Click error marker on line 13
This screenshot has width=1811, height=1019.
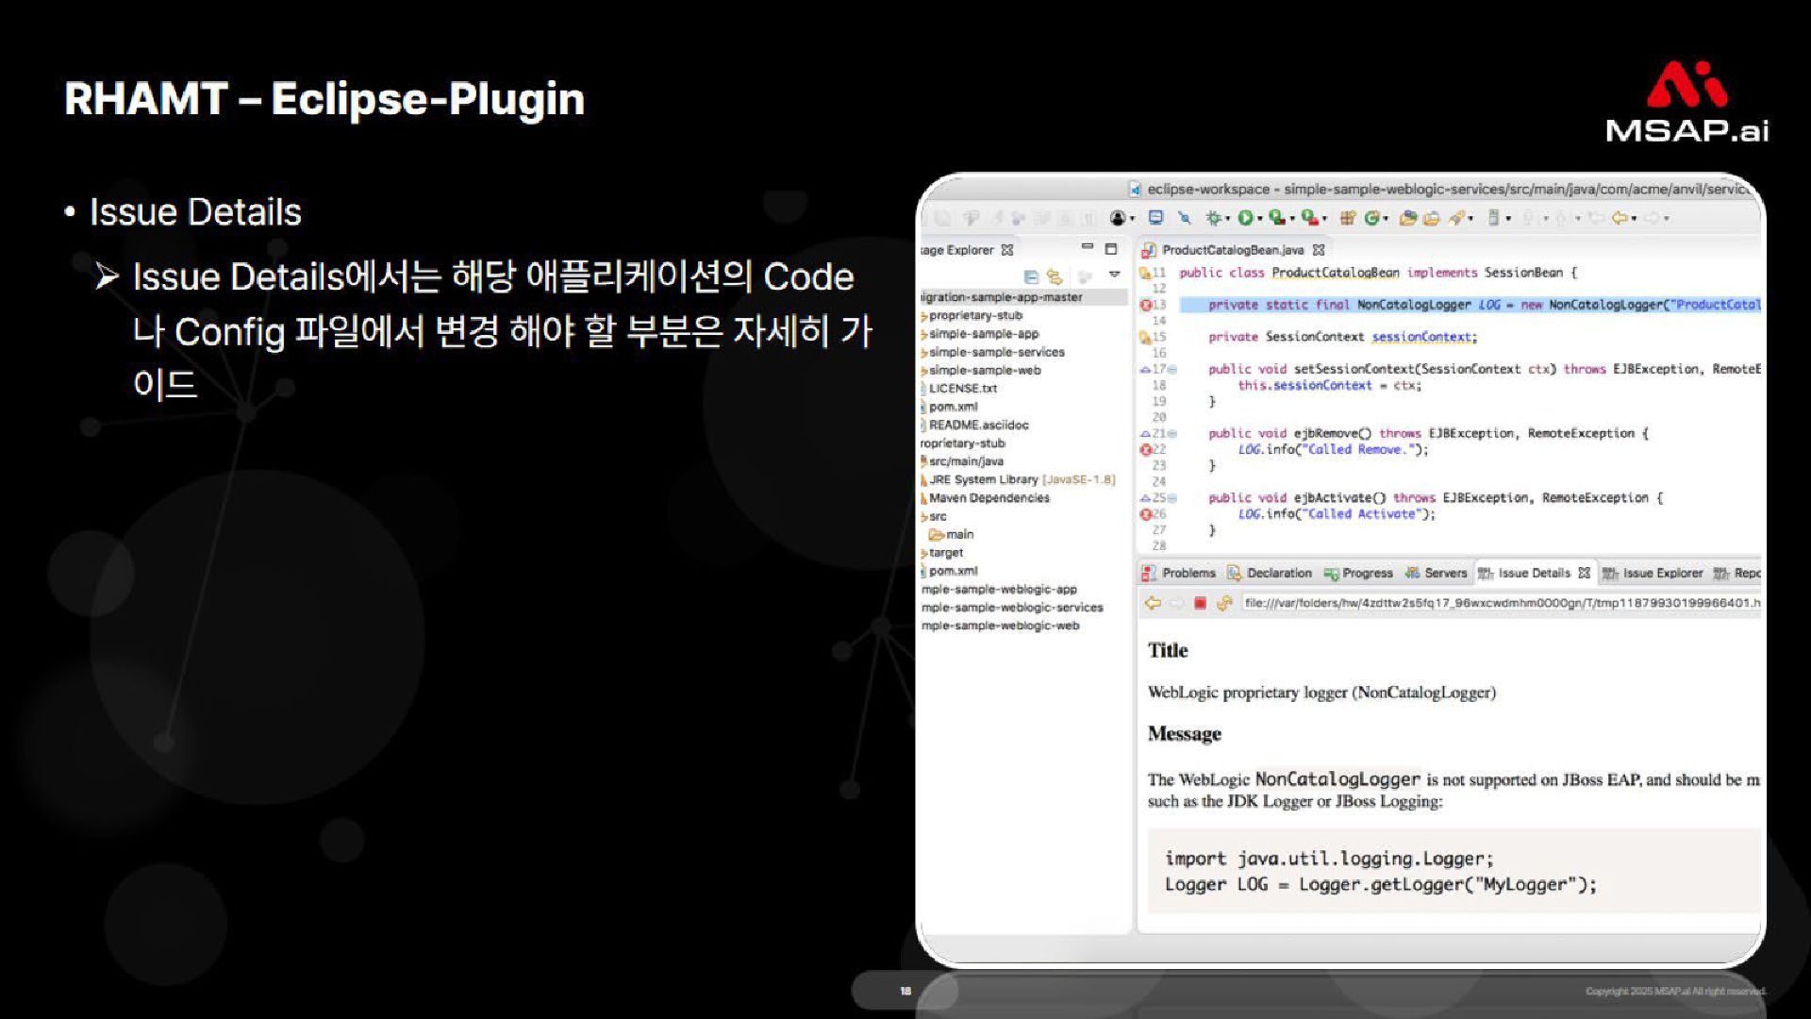coord(1146,305)
